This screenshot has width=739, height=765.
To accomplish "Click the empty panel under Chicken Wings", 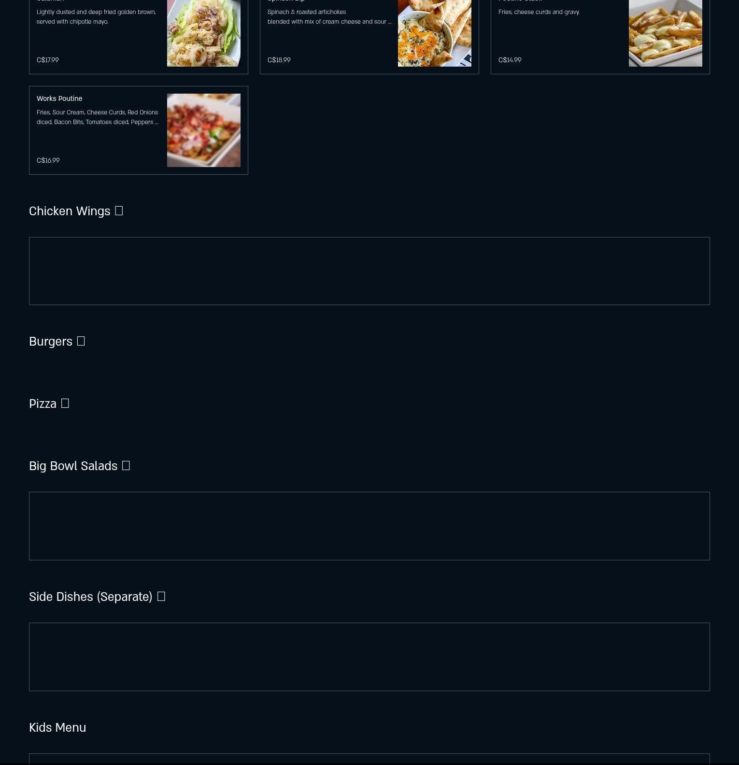I will click(x=369, y=271).
